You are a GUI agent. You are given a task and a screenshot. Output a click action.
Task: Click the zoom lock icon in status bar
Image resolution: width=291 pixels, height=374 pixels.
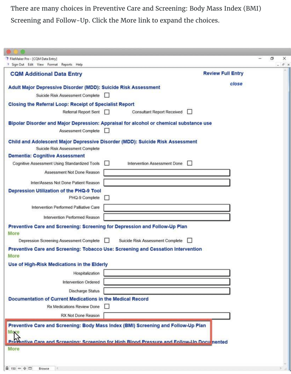[x=7, y=368]
